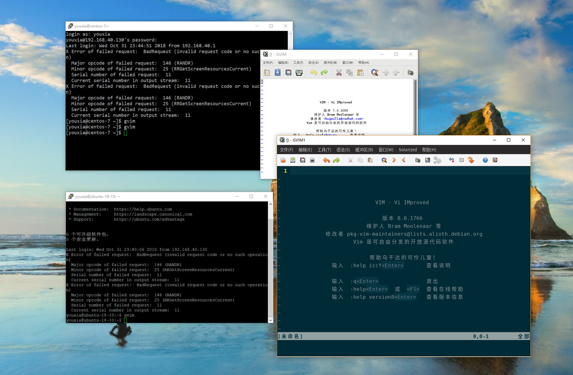Jump to next match with the orange chevron icon
Image resolution: width=573 pixels, height=375 pixels.
(394, 160)
